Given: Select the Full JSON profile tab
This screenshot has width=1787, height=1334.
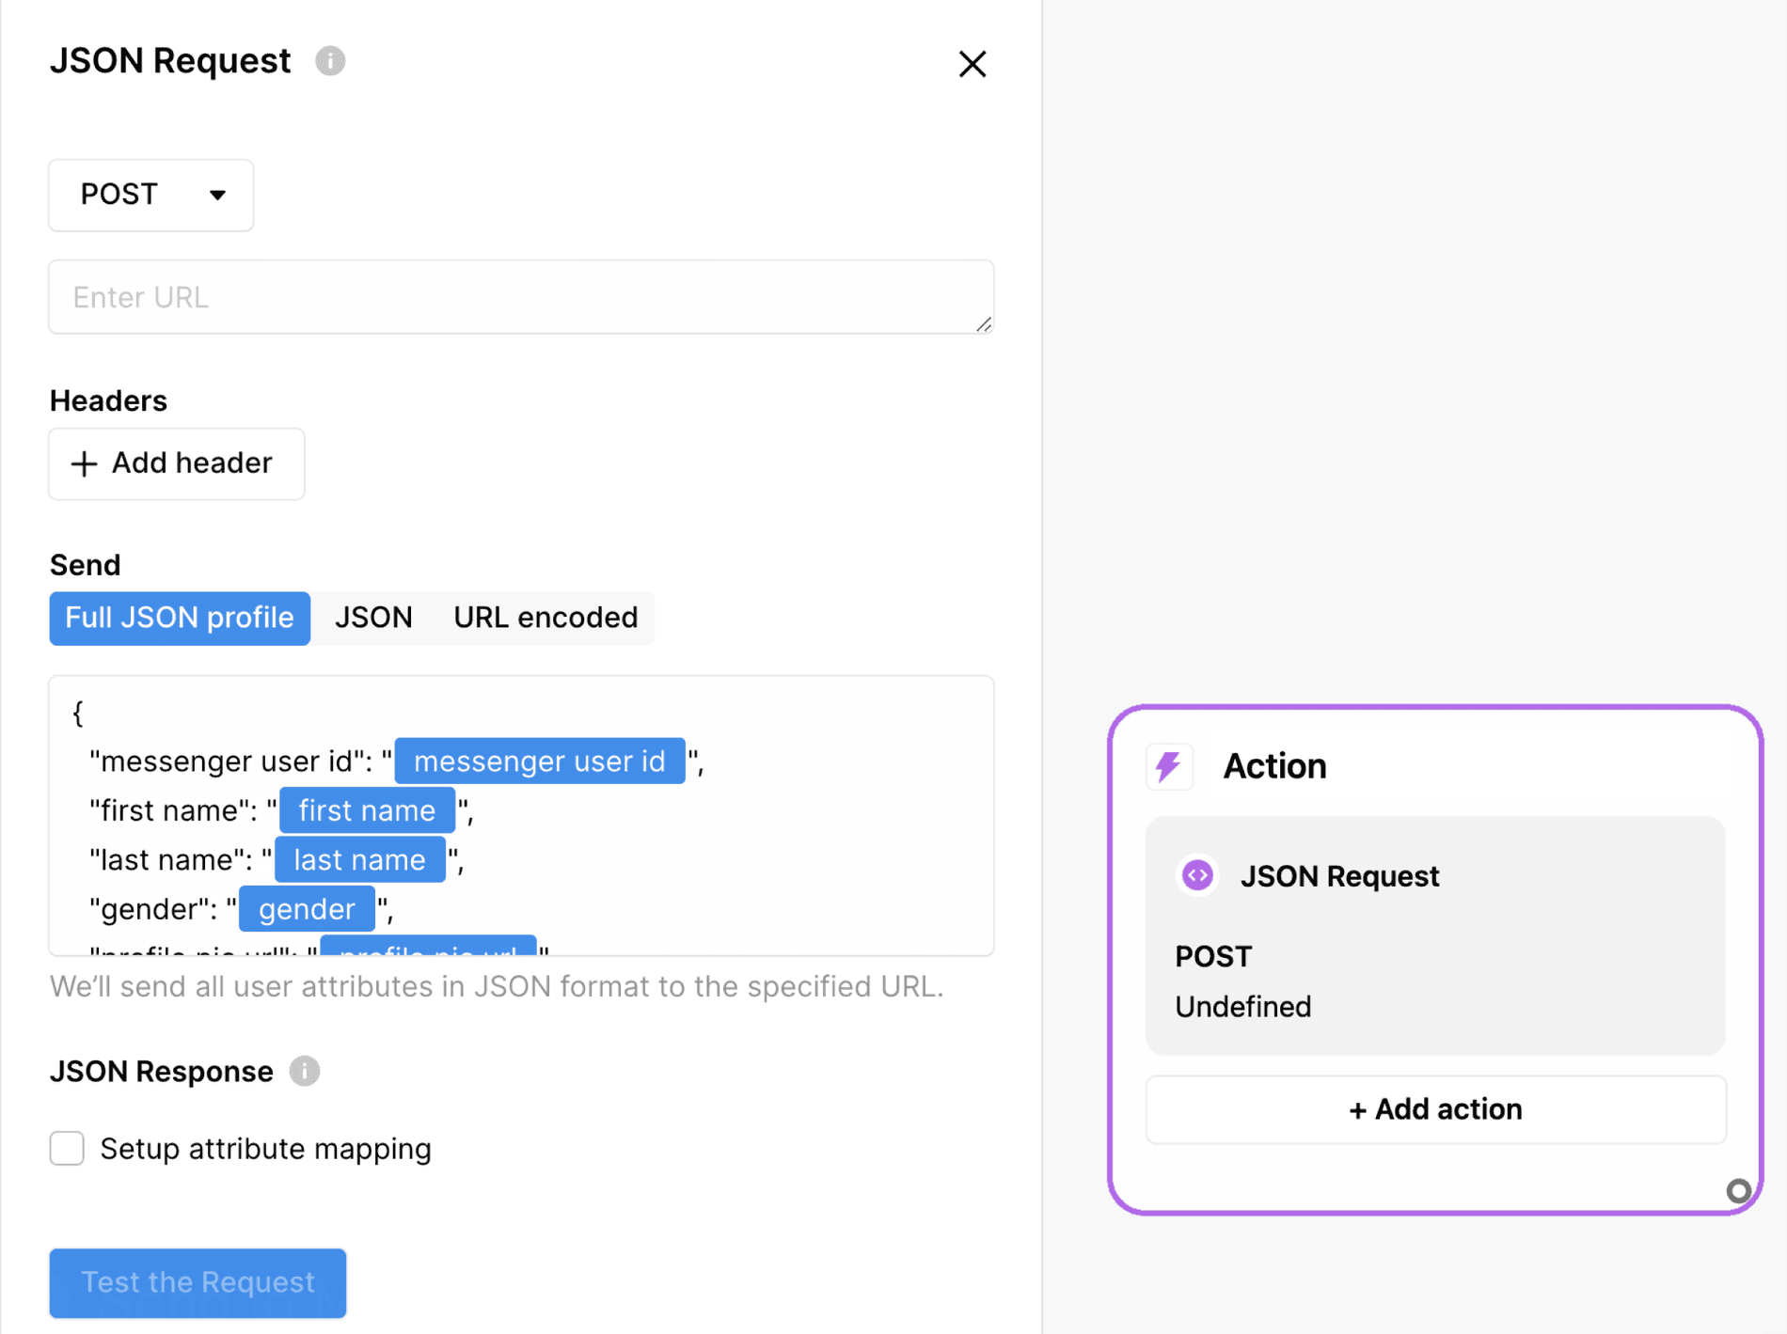Looking at the screenshot, I should [x=180, y=618].
